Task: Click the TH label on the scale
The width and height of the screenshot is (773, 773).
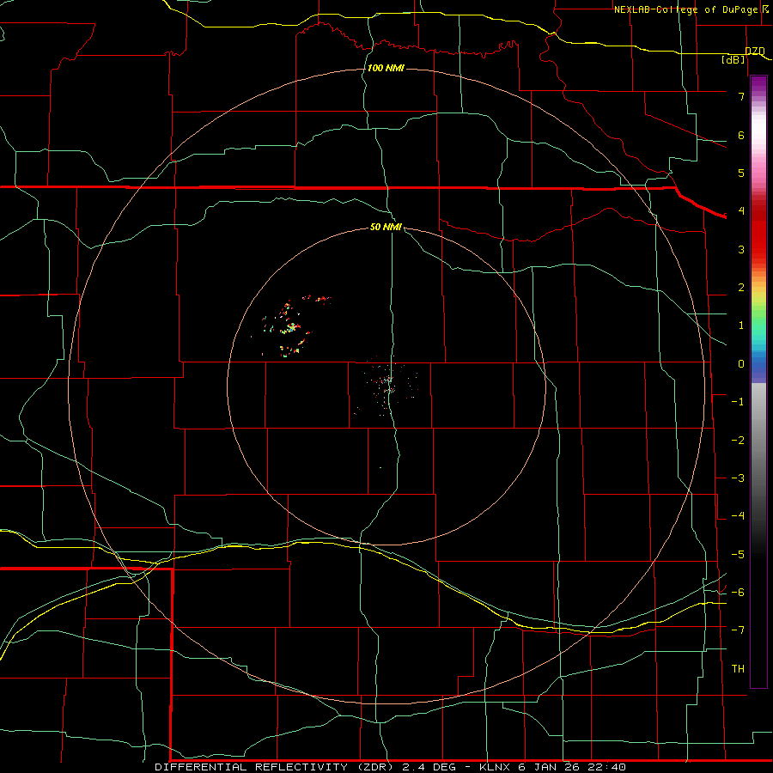Action: tap(738, 668)
